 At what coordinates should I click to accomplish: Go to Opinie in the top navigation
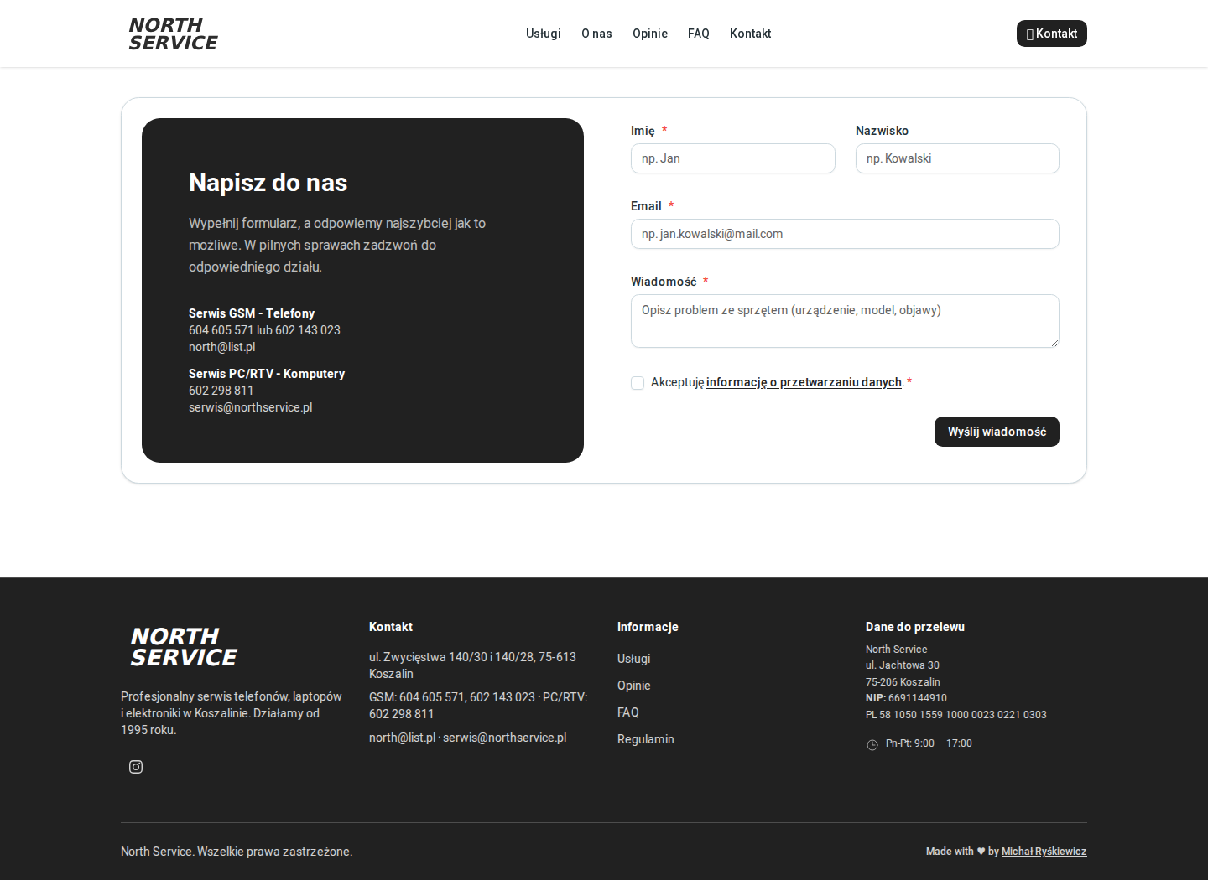(650, 34)
